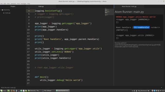Click utils_logger.debug('Hello world') line
165x92 pixels.
tap(61, 80)
